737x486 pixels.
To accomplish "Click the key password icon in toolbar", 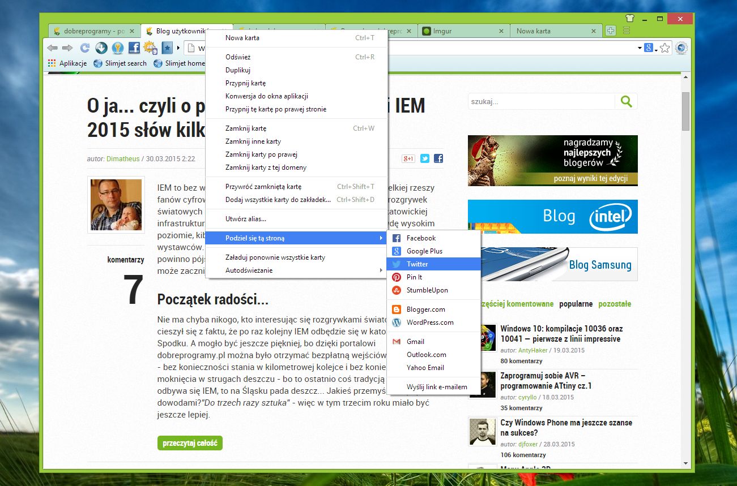I will [x=118, y=48].
